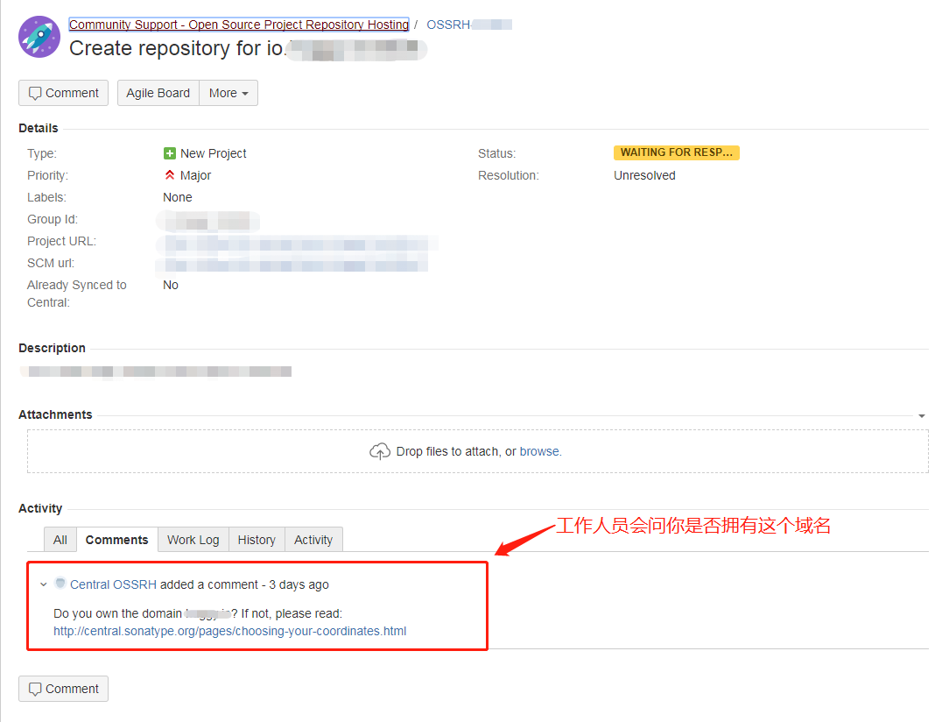Click the Central OSSRH user avatar
The image size is (935, 722).
click(x=60, y=584)
